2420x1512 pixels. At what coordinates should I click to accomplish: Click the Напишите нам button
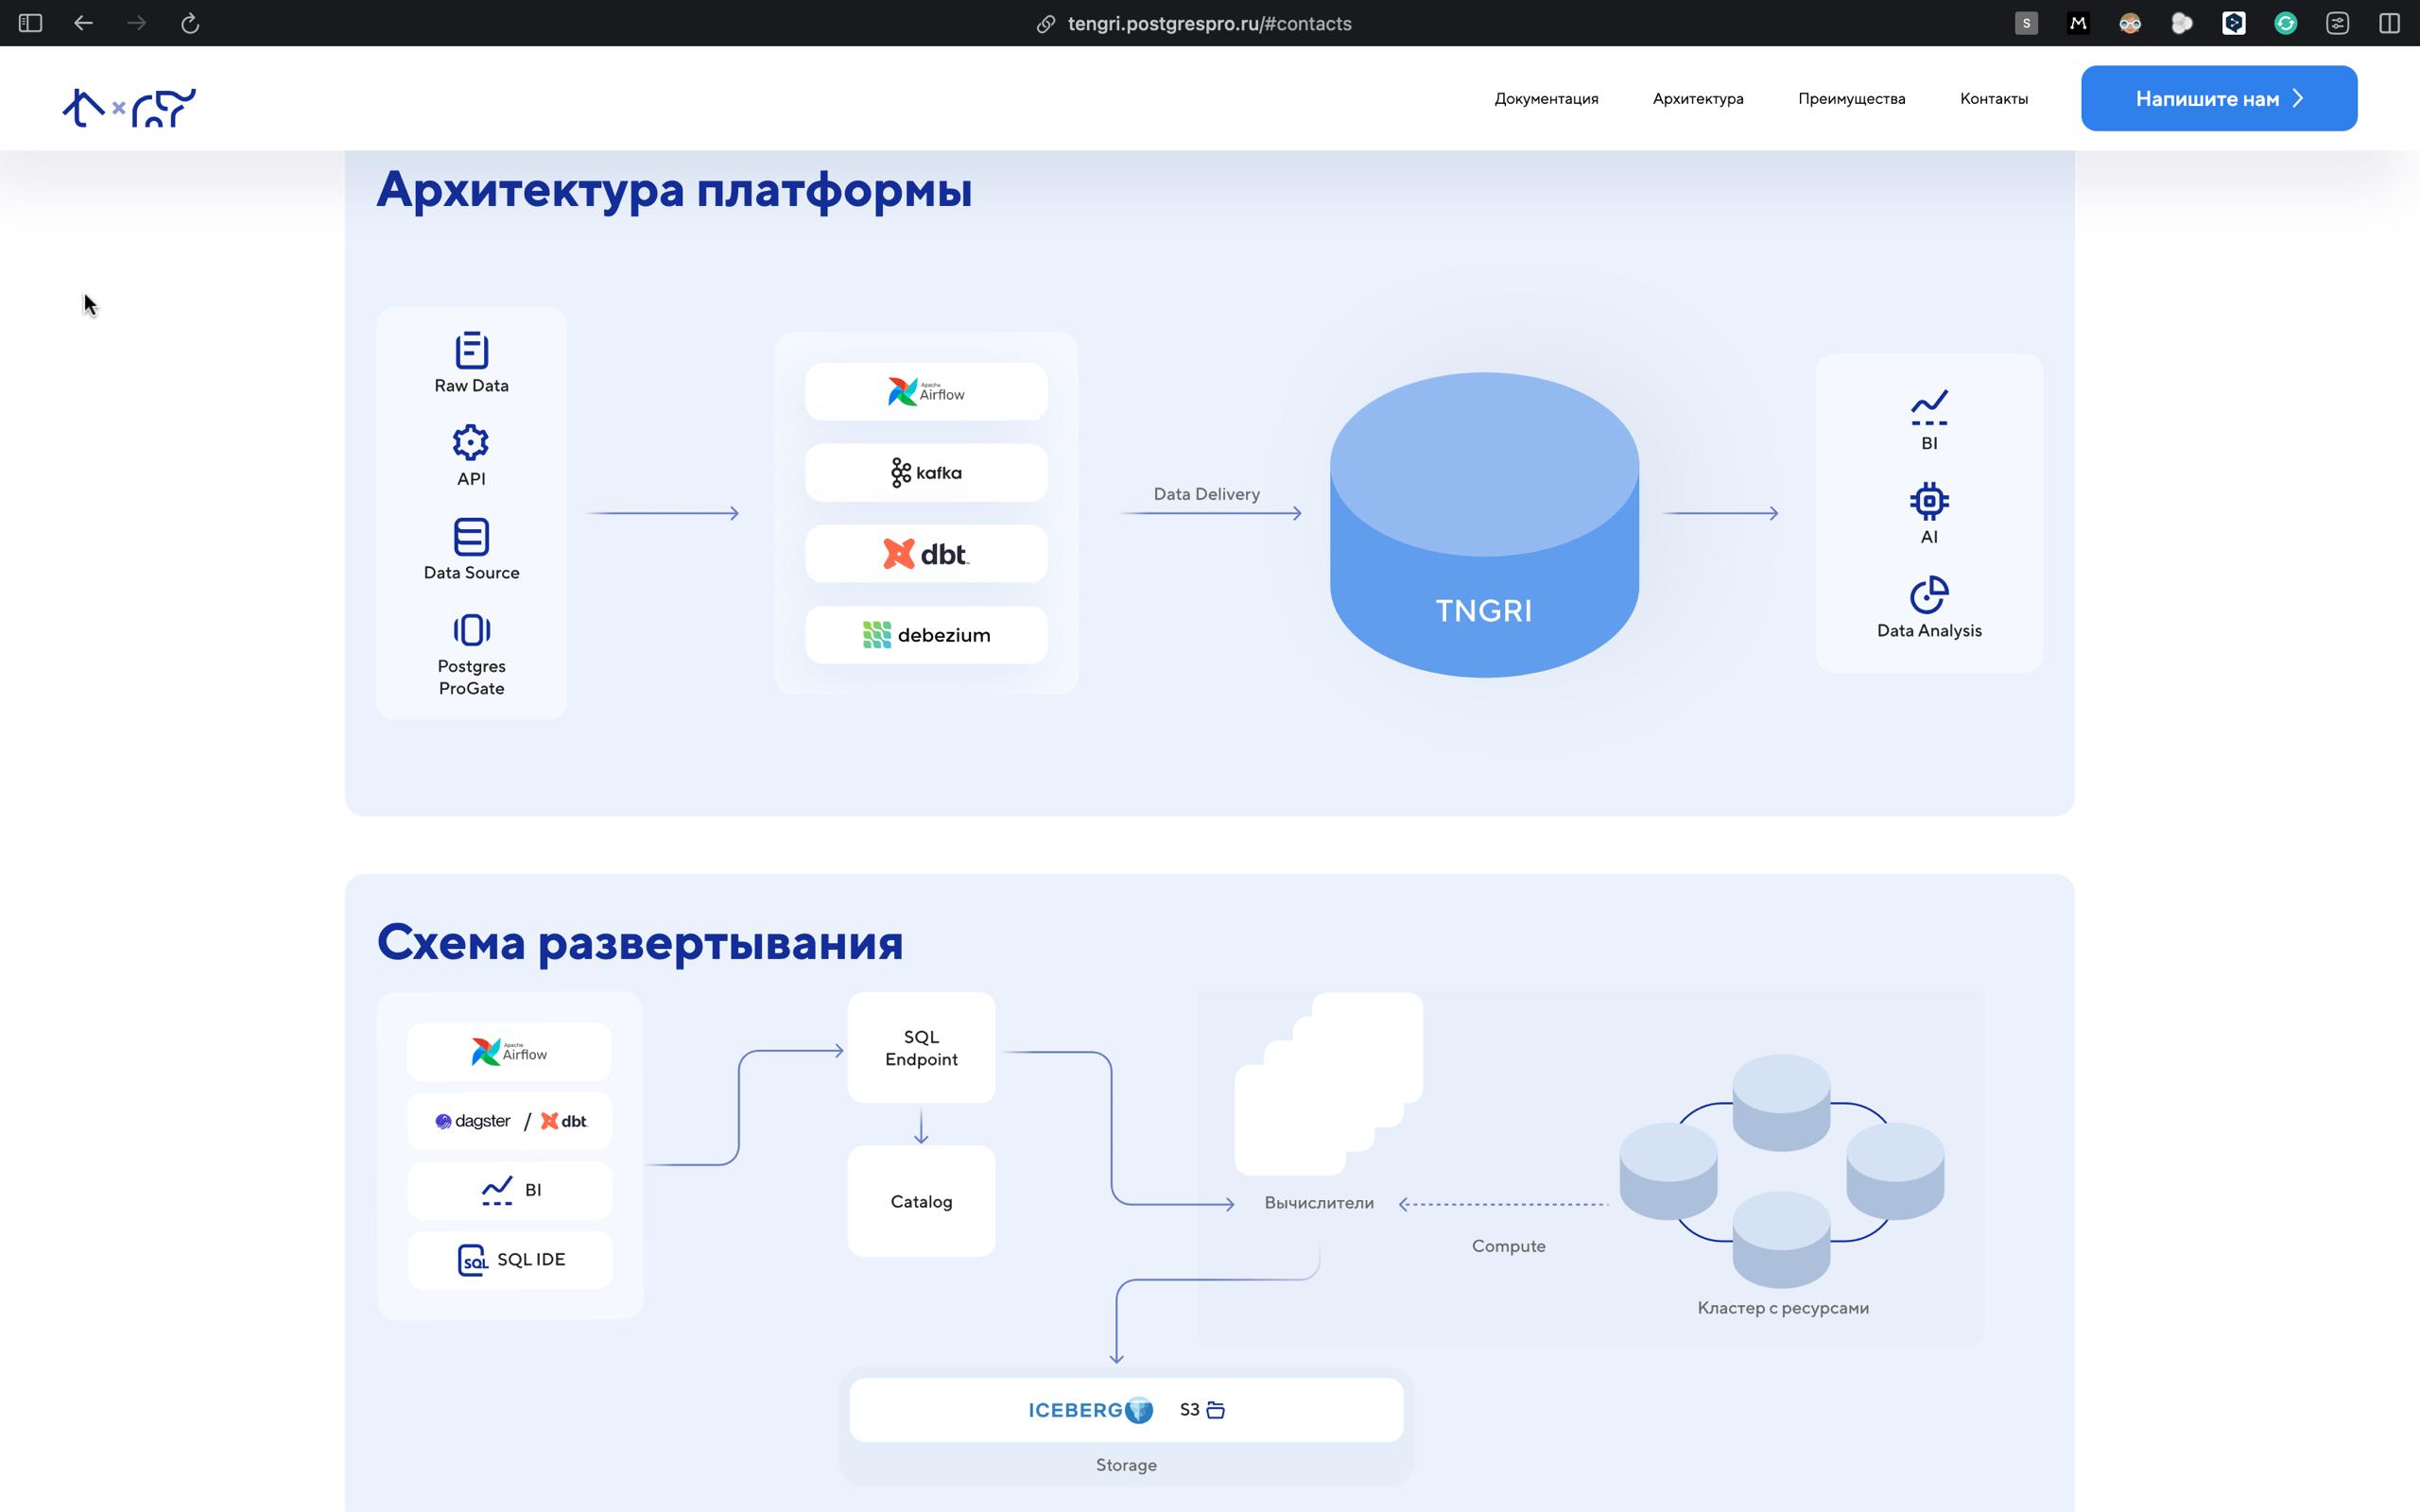(x=2219, y=98)
